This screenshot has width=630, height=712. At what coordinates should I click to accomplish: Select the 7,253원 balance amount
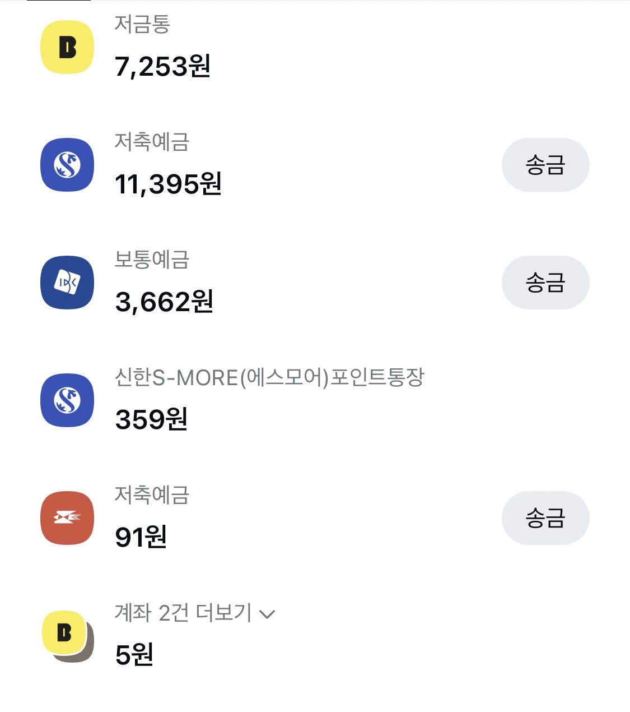tap(162, 67)
